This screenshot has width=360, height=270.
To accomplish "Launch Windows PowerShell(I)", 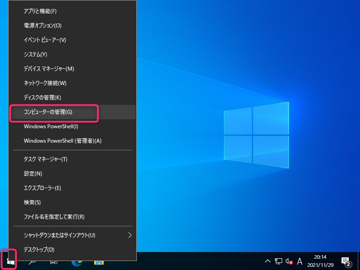I will tap(72, 126).
